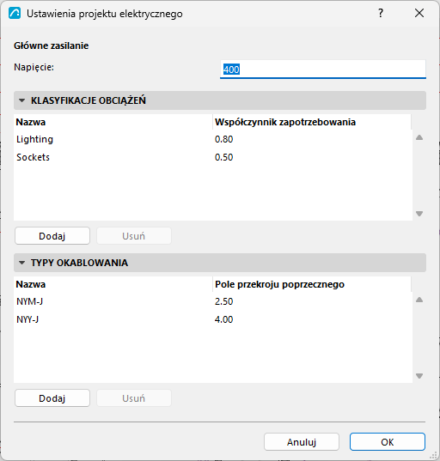
Task: Click the Archicad logo icon in title bar
Action: 15,13
